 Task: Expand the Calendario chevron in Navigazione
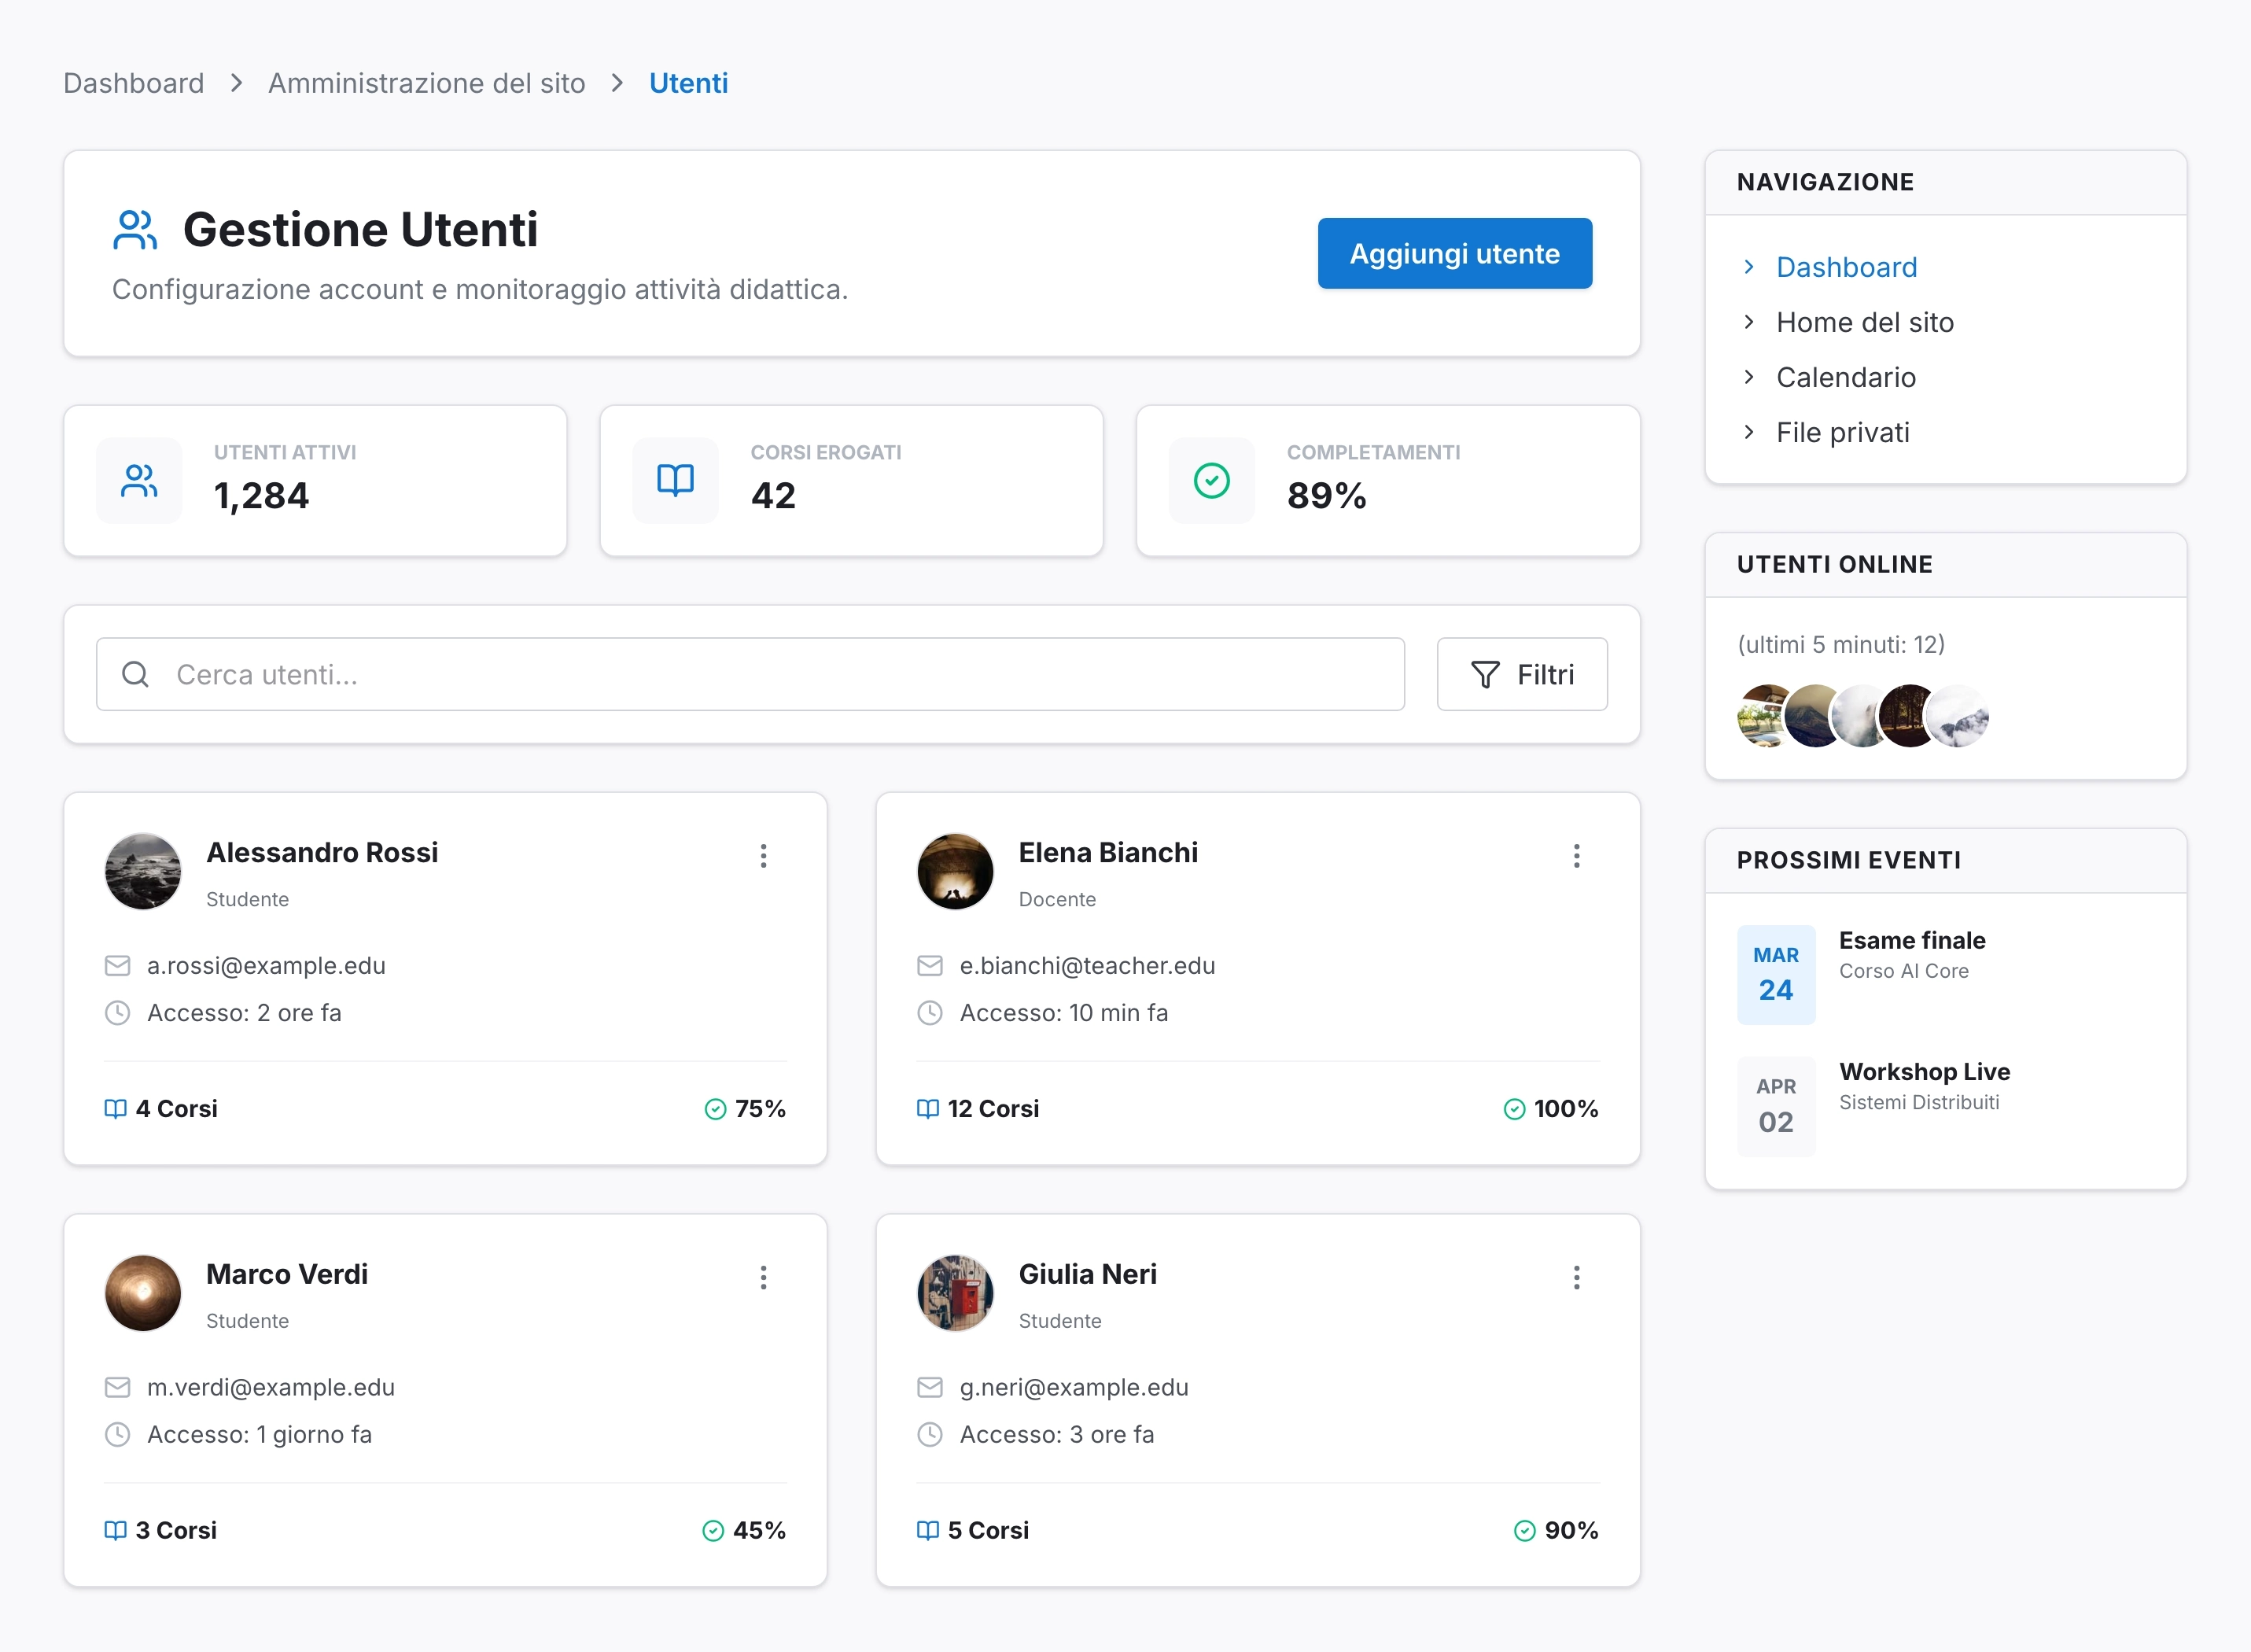[1749, 377]
